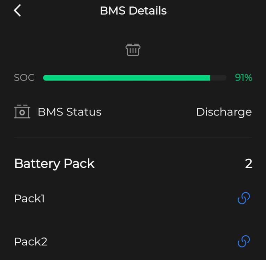The height and width of the screenshot is (260, 266).
Task: Open the Pack2 entry
Action: click(30, 242)
